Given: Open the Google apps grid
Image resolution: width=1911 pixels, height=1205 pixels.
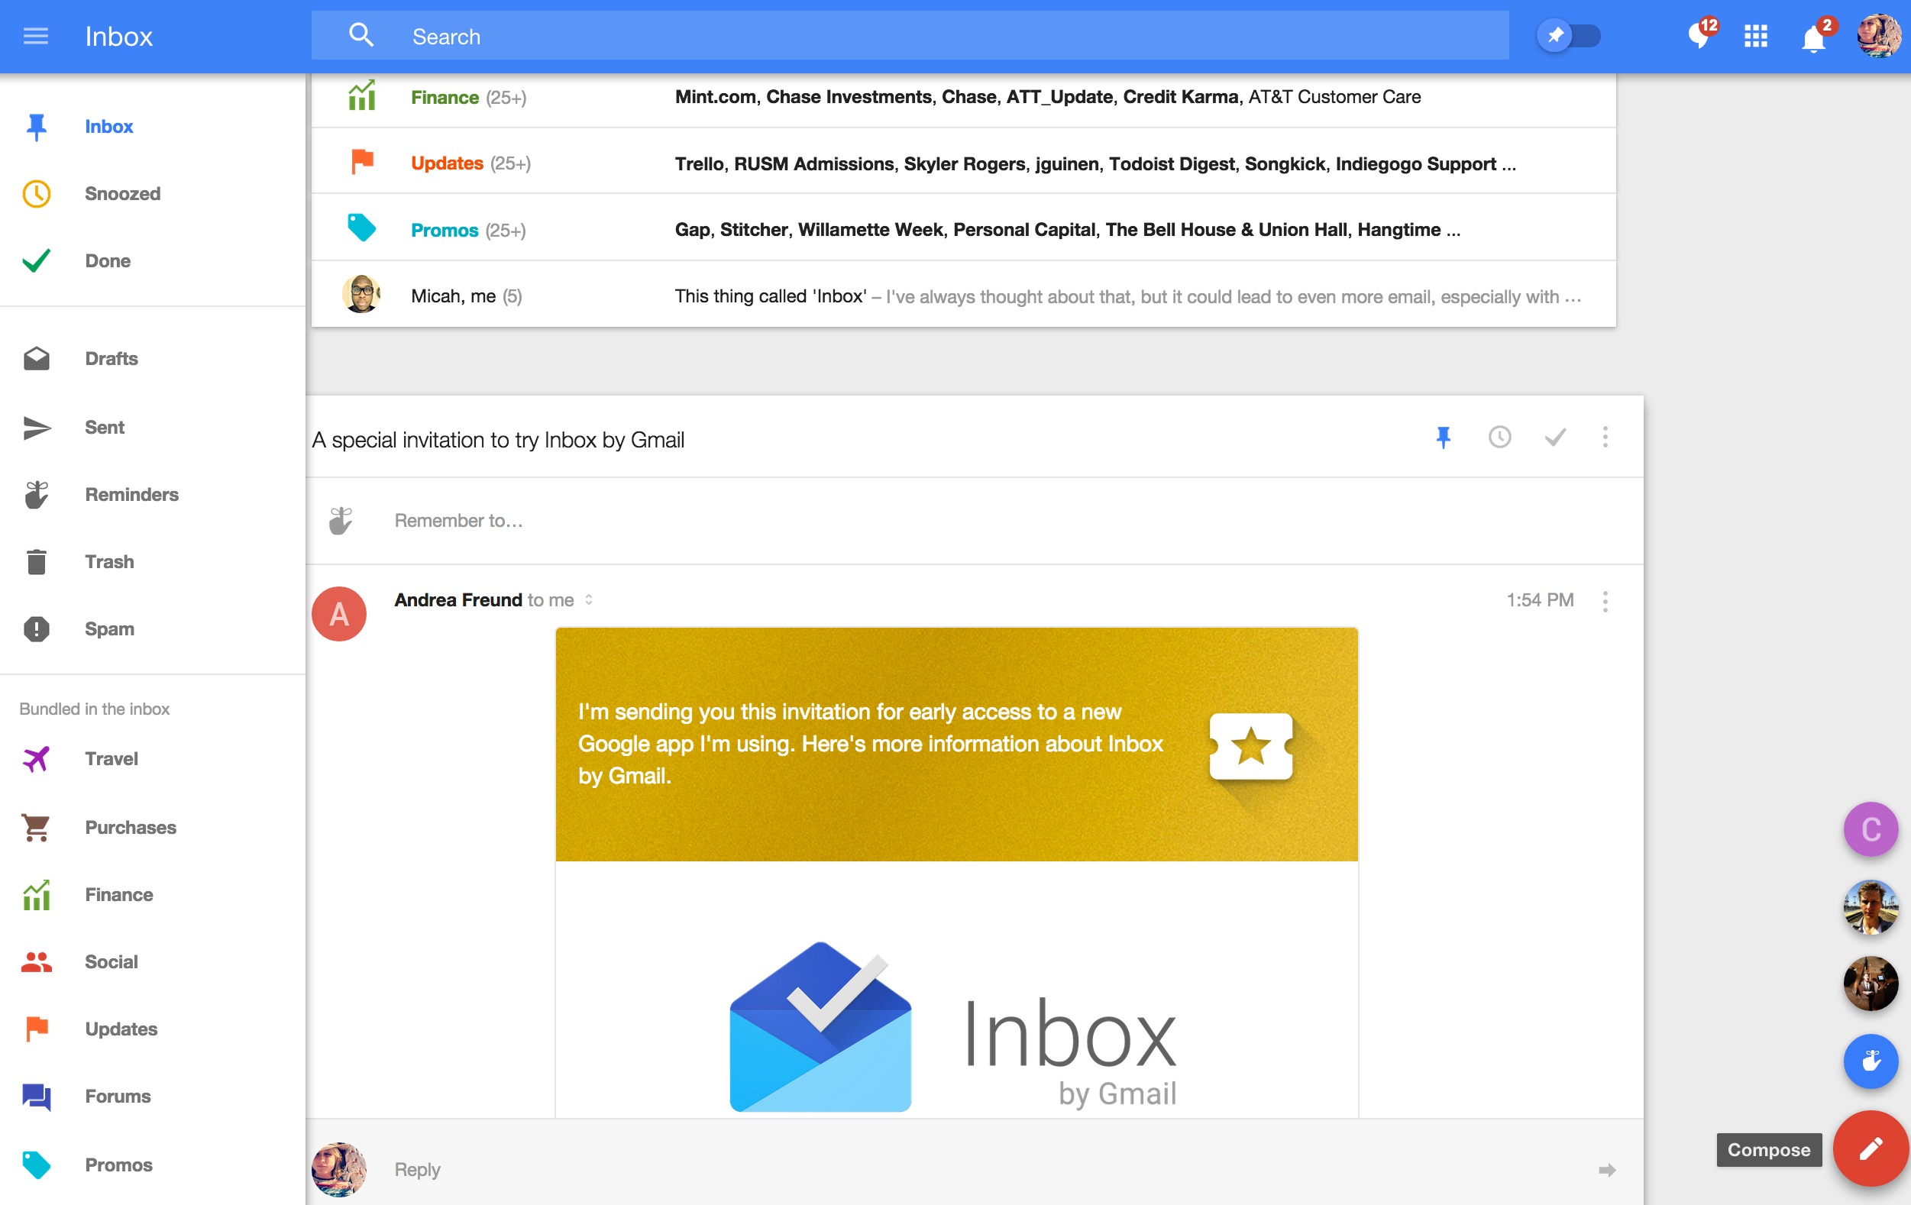Looking at the screenshot, I should tap(1755, 37).
